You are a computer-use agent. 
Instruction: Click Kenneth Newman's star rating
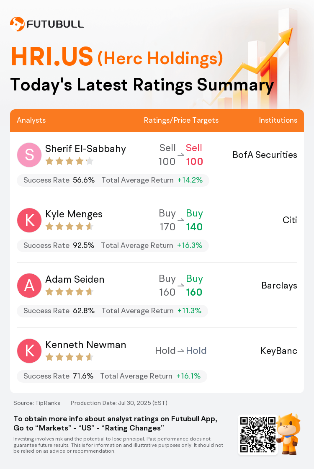coord(69,357)
